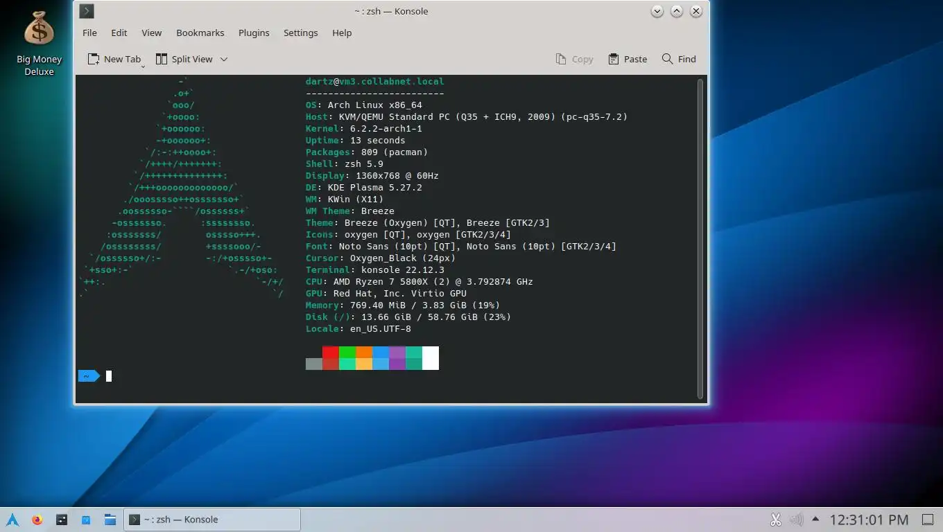This screenshot has width=943, height=532.
Task: Click the 'GPU: Red Hat, Inc. Virtio GPU' line
Action: (386, 293)
